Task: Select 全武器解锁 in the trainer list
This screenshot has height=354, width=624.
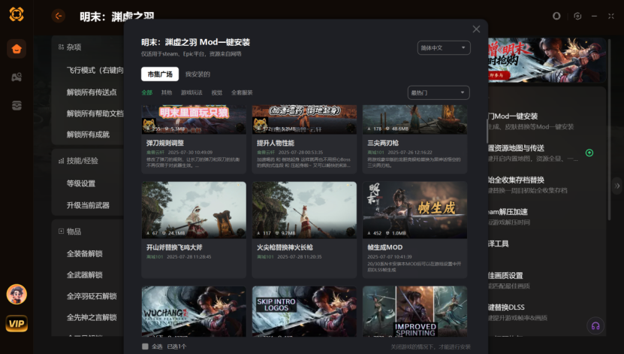Action: [84, 275]
